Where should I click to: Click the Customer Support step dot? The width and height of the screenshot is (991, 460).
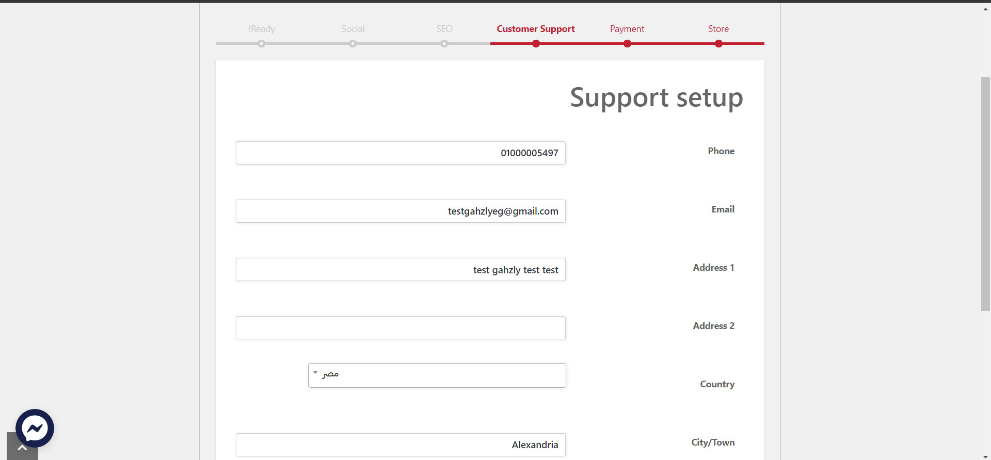point(536,44)
